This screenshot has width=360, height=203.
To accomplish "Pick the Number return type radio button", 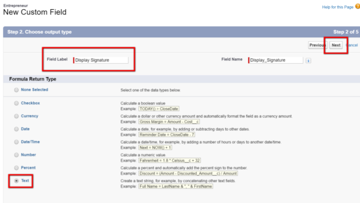I will point(16,155).
